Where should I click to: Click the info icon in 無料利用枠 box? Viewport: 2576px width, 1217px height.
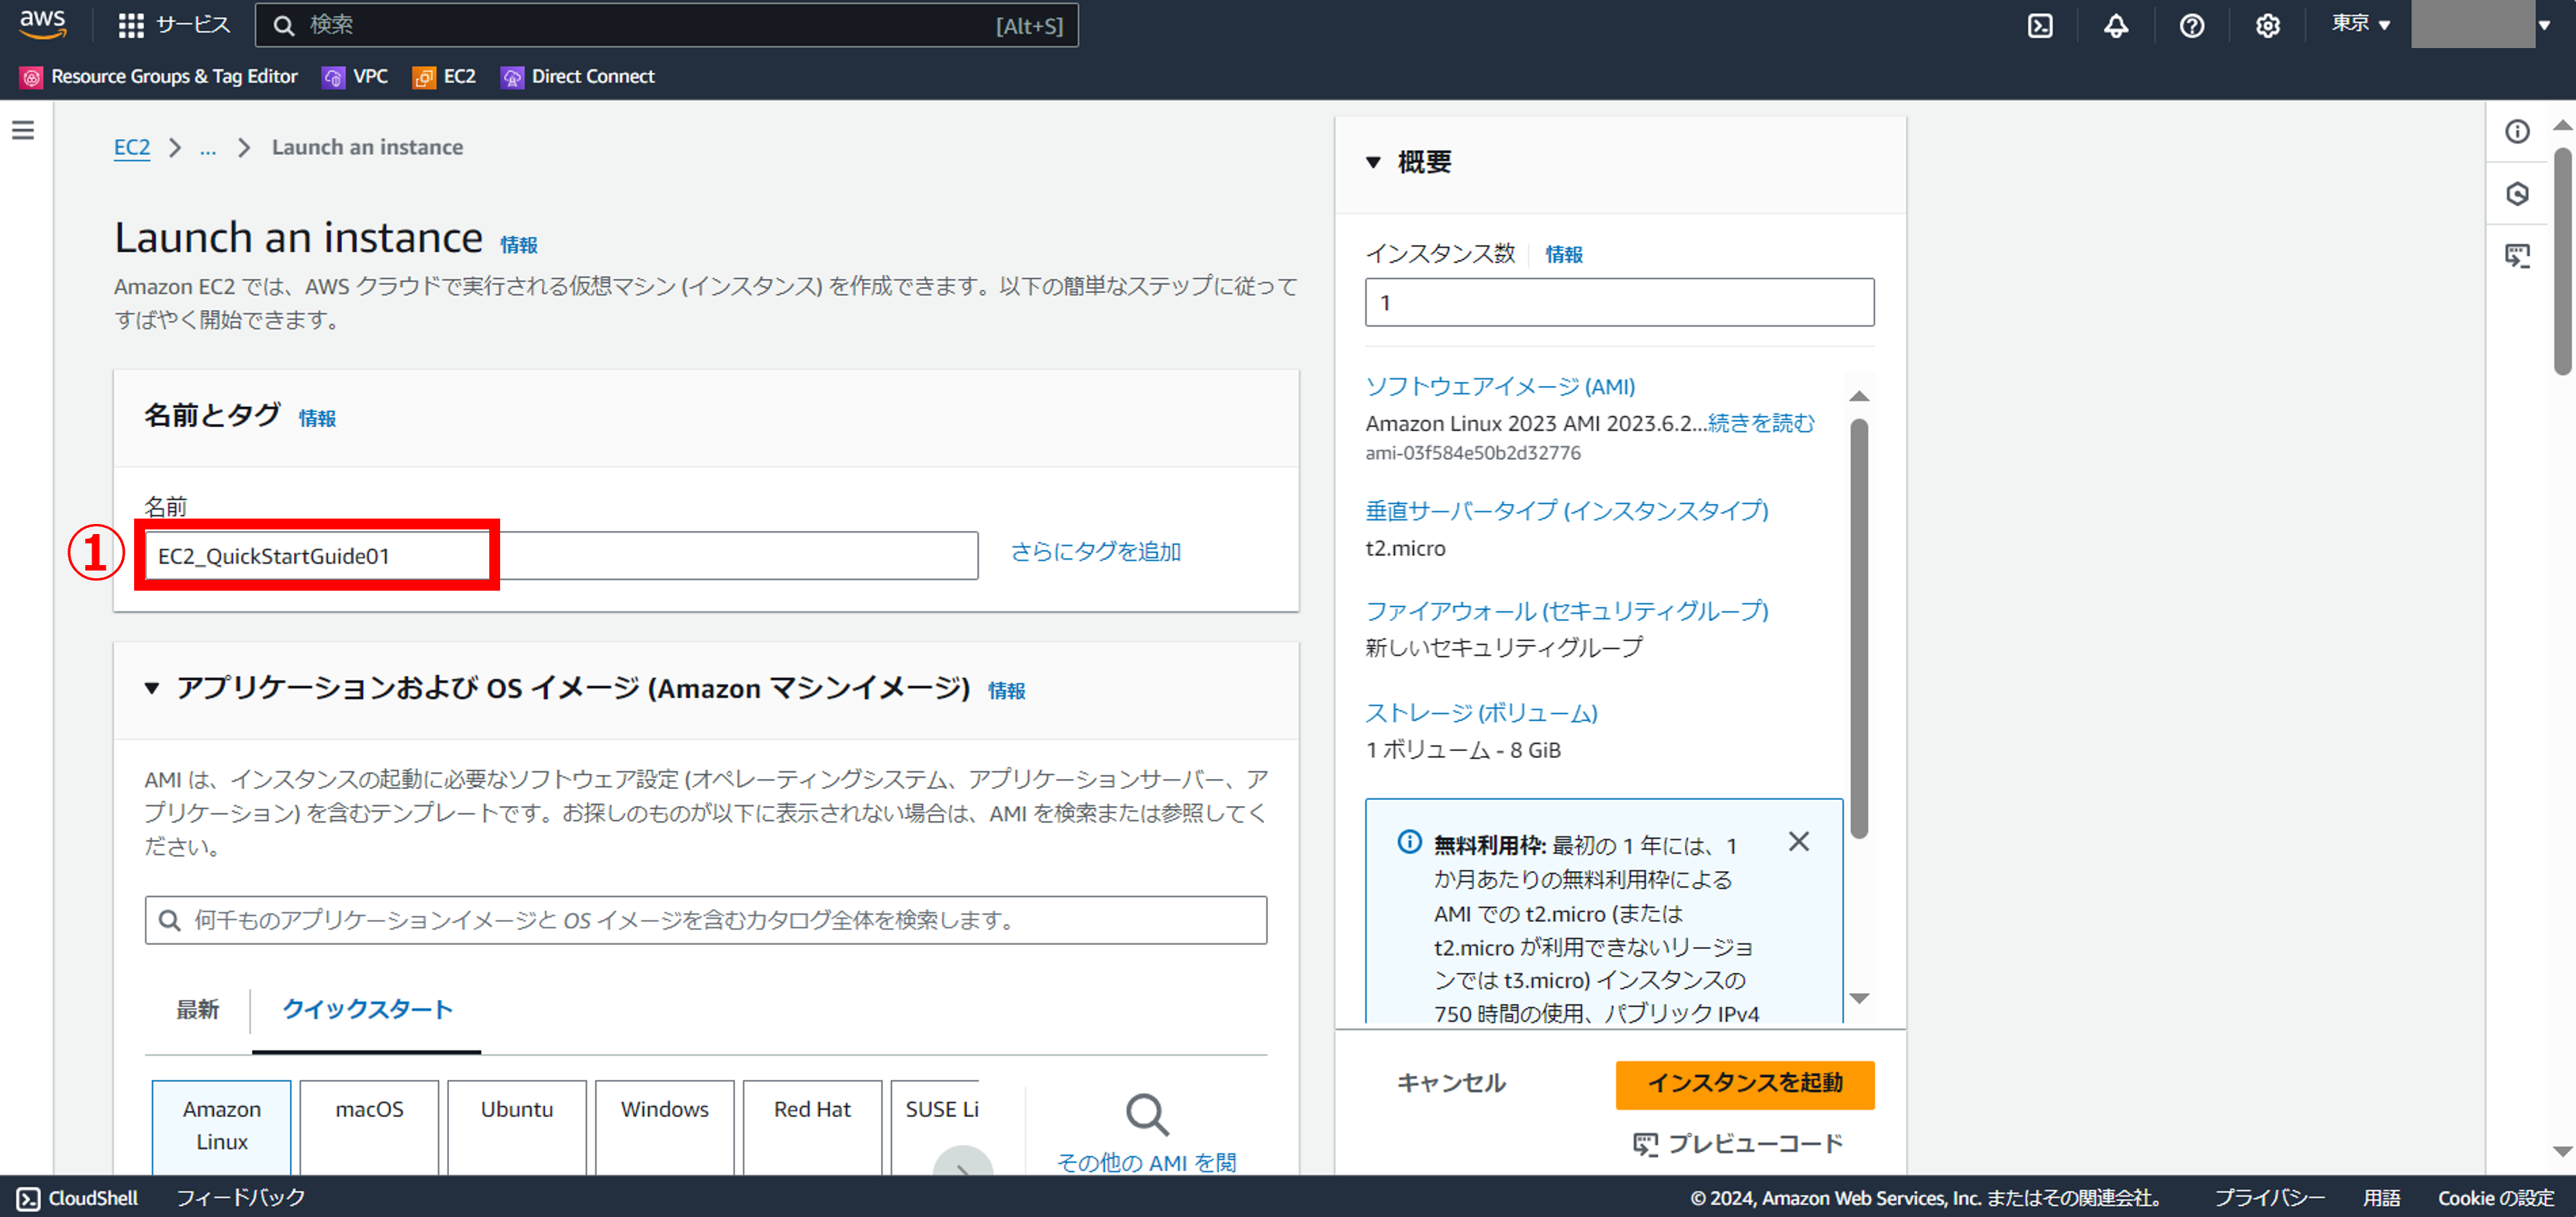[x=1409, y=842]
